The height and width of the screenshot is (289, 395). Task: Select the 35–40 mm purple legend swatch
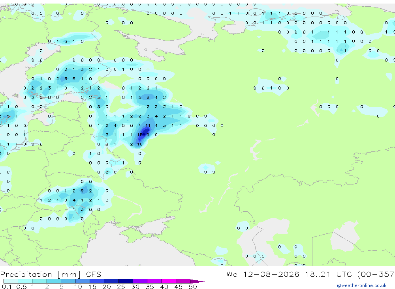[154, 281]
